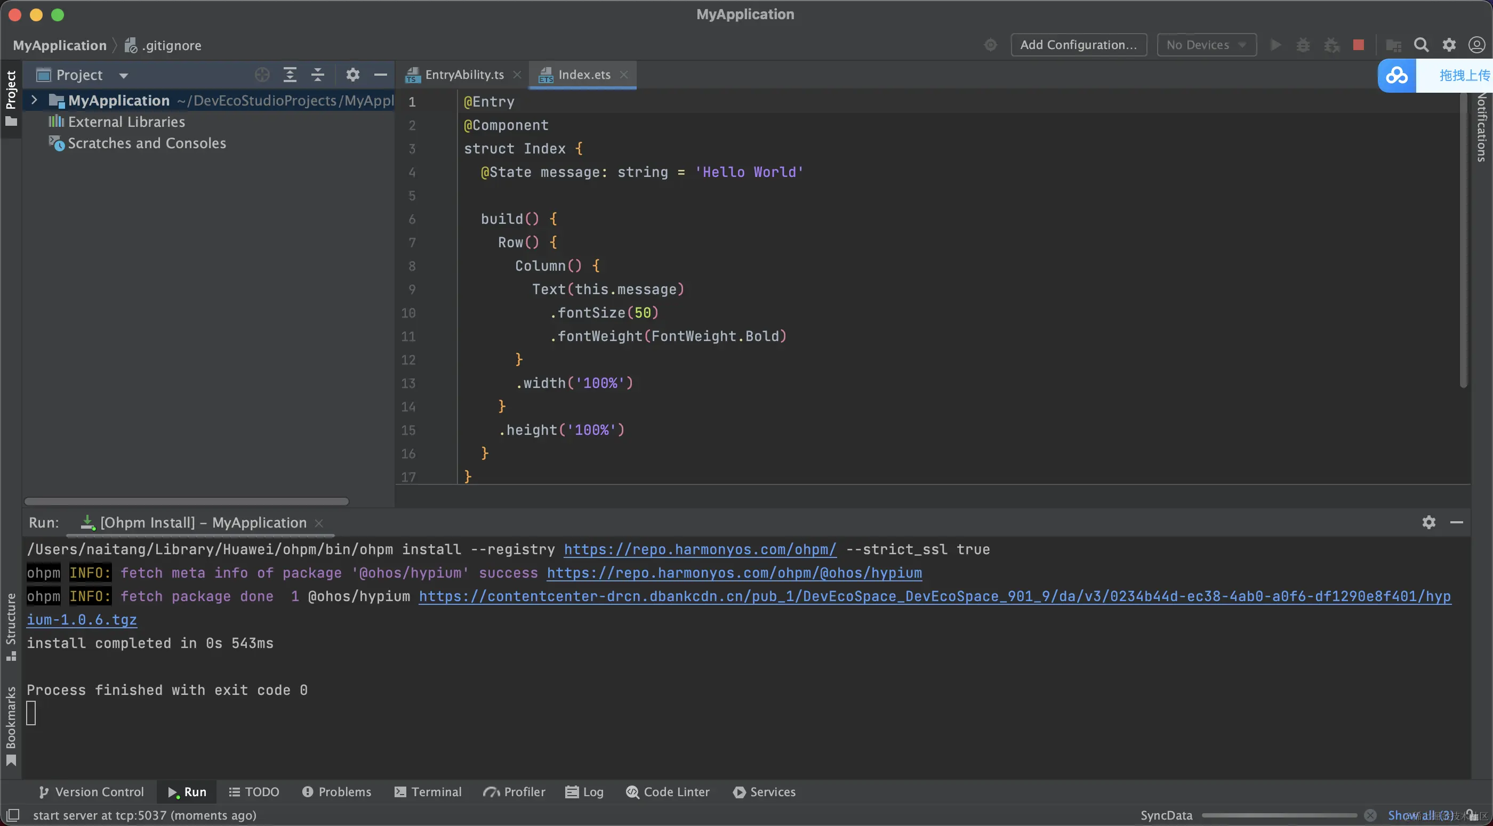This screenshot has width=1493, height=826.
Task: Click the red Stop button in toolbar
Action: click(1358, 45)
